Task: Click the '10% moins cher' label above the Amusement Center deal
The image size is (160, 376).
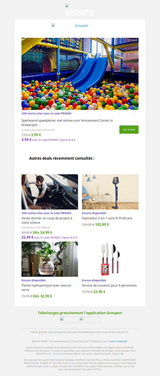Action: (46, 113)
